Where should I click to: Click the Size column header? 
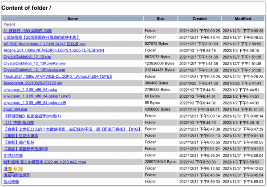click(161, 19)
